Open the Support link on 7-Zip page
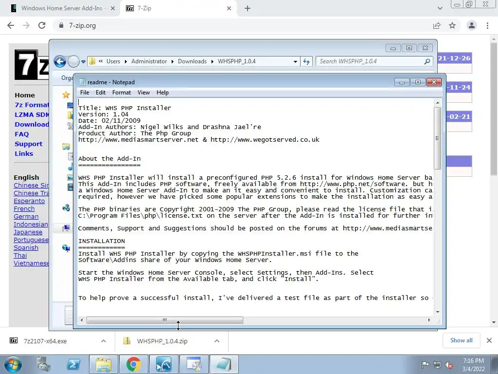Screen dimensions: 498x374 (x=28, y=144)
